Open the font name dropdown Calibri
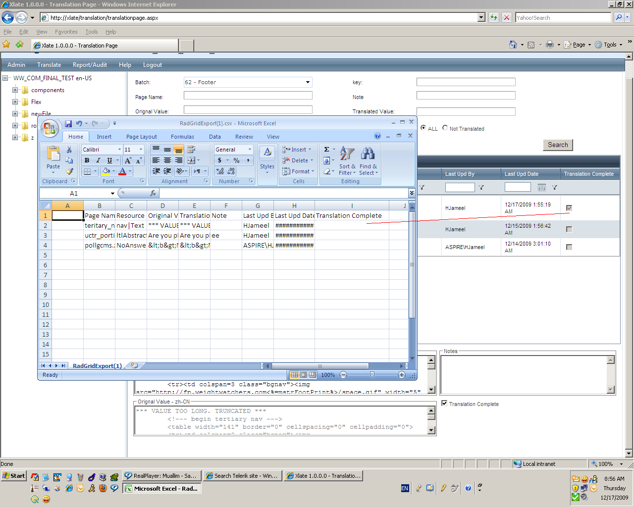Viewport: 634px width, 507px height. pyautogui.click(x=119, y=150)
